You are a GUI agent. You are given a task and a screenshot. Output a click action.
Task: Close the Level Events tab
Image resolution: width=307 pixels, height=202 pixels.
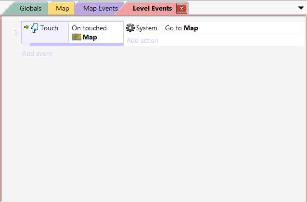tap(181, 9)
